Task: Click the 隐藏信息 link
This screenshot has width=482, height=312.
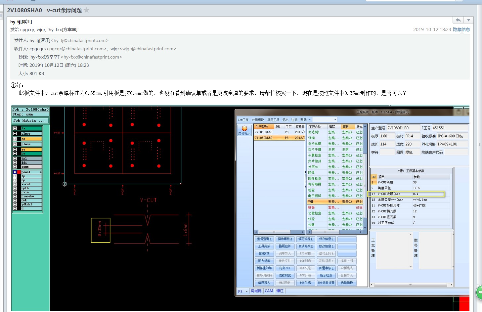Action: (x=461, y=29)
